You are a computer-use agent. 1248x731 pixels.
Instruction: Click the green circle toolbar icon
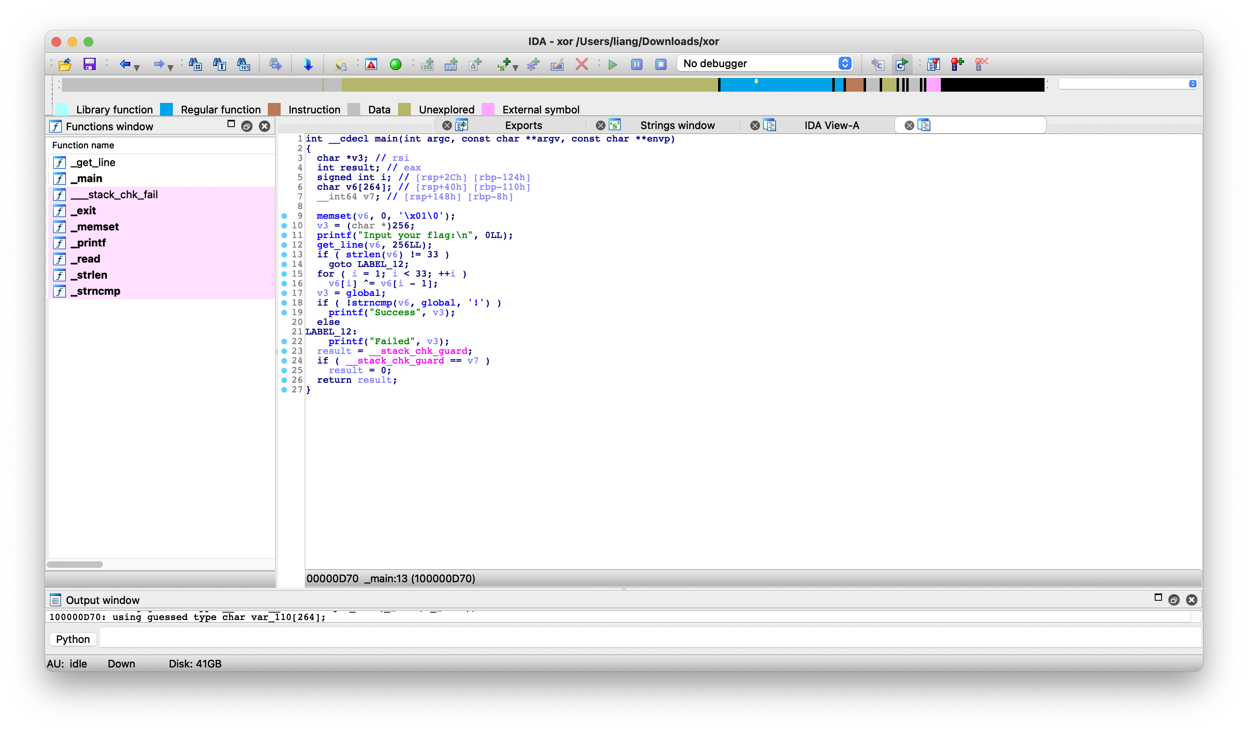tap(395, 64)
